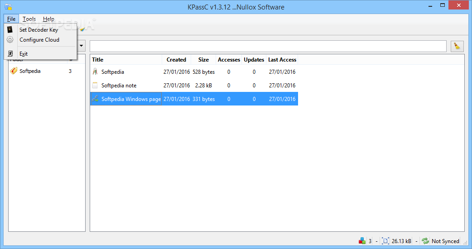
Task: Sort entries by the Last Access column
Action: 282,60
